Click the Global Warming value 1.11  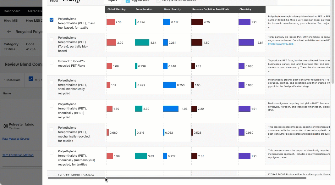click(113, 85)
